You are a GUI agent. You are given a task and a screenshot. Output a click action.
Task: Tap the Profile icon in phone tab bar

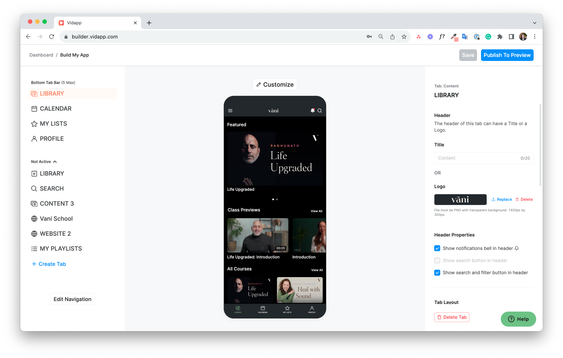tap(312, 309)
